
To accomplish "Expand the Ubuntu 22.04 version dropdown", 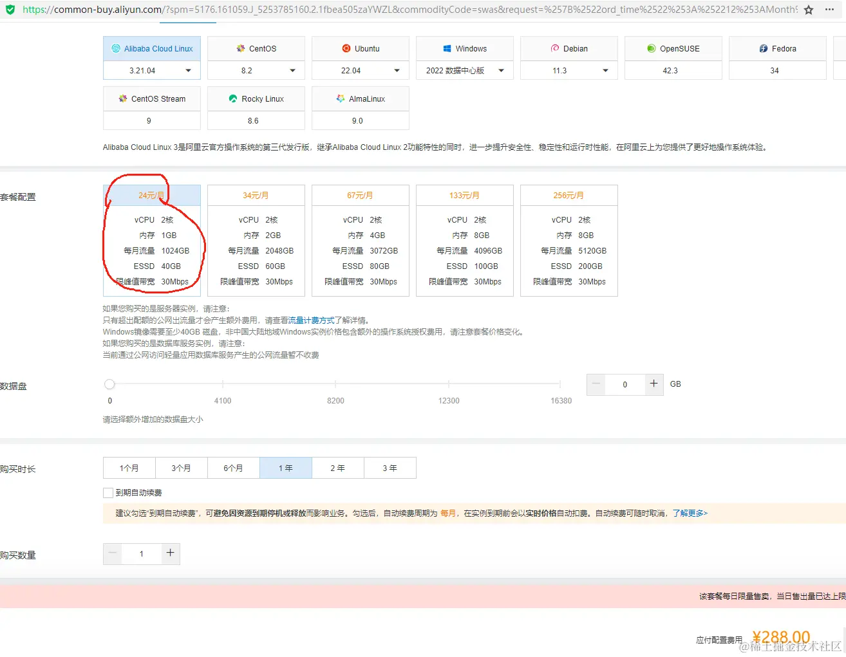I will (361, 71).
